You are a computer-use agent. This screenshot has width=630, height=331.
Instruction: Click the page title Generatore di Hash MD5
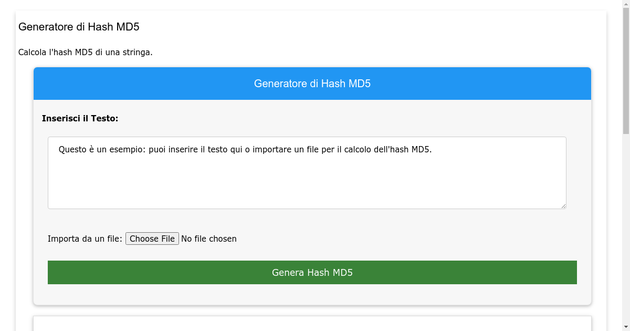pyautogui.click(x=78, y=27)
